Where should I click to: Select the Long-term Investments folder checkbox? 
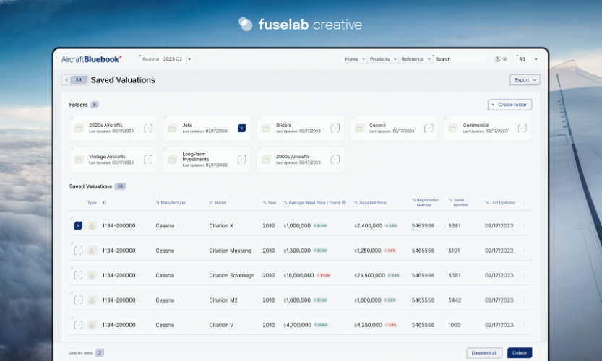tap(241, 160)
